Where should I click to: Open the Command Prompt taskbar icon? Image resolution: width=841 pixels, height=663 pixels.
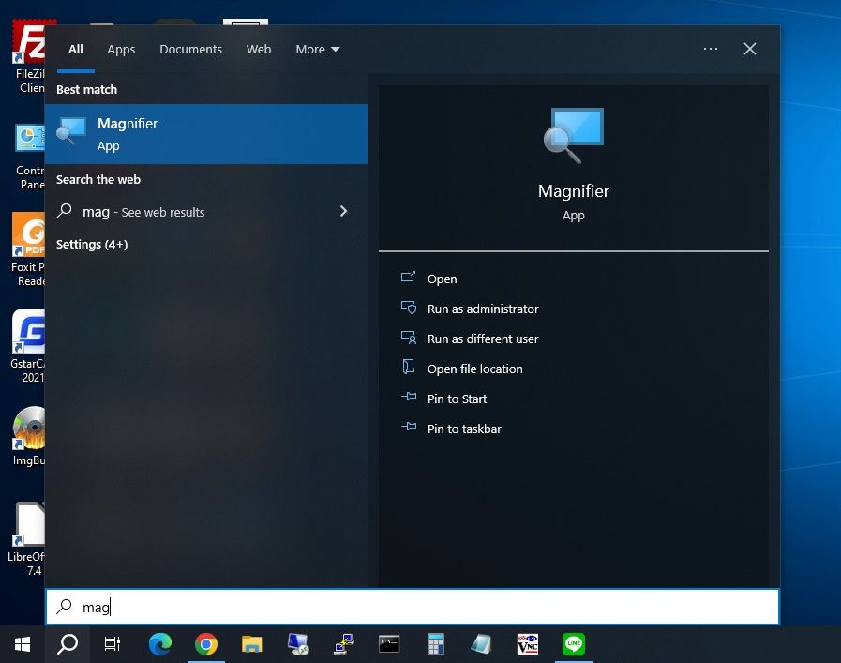coord(389,644)
